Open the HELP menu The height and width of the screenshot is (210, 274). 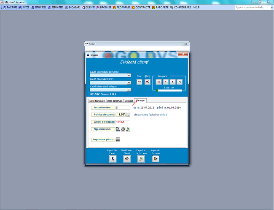(x=196, y=7)
